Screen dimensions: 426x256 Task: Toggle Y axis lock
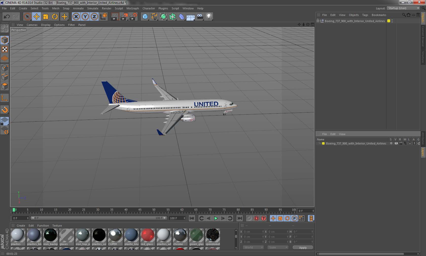tap(85, 17)
